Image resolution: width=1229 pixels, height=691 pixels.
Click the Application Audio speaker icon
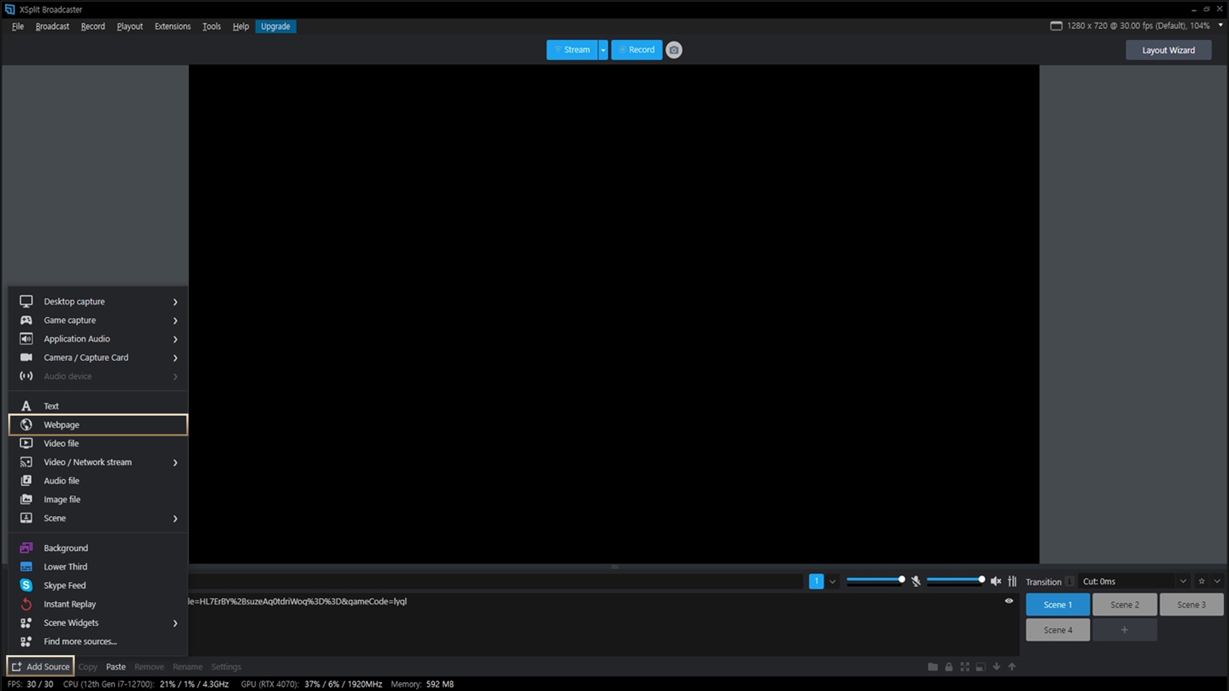pyautogui.click(x=26, y=339)
